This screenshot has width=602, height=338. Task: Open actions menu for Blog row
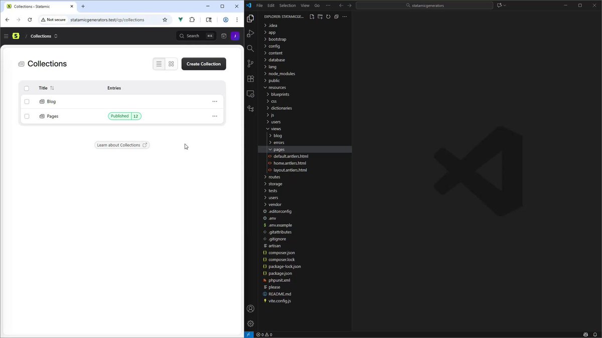(x=215, y=102)
